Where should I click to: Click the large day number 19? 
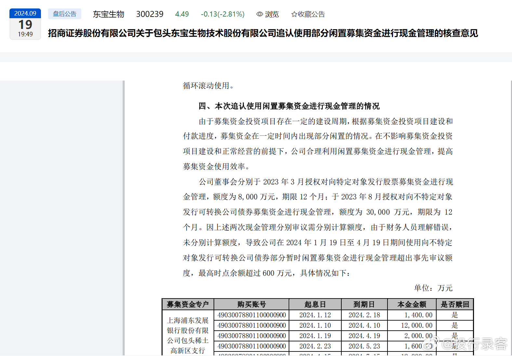tap(25, 25)
